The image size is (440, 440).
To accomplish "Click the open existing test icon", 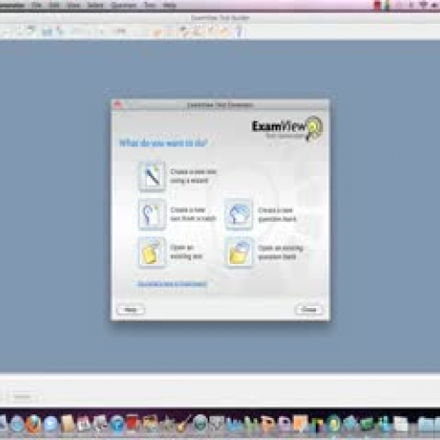I will click(x=151, y=253).
